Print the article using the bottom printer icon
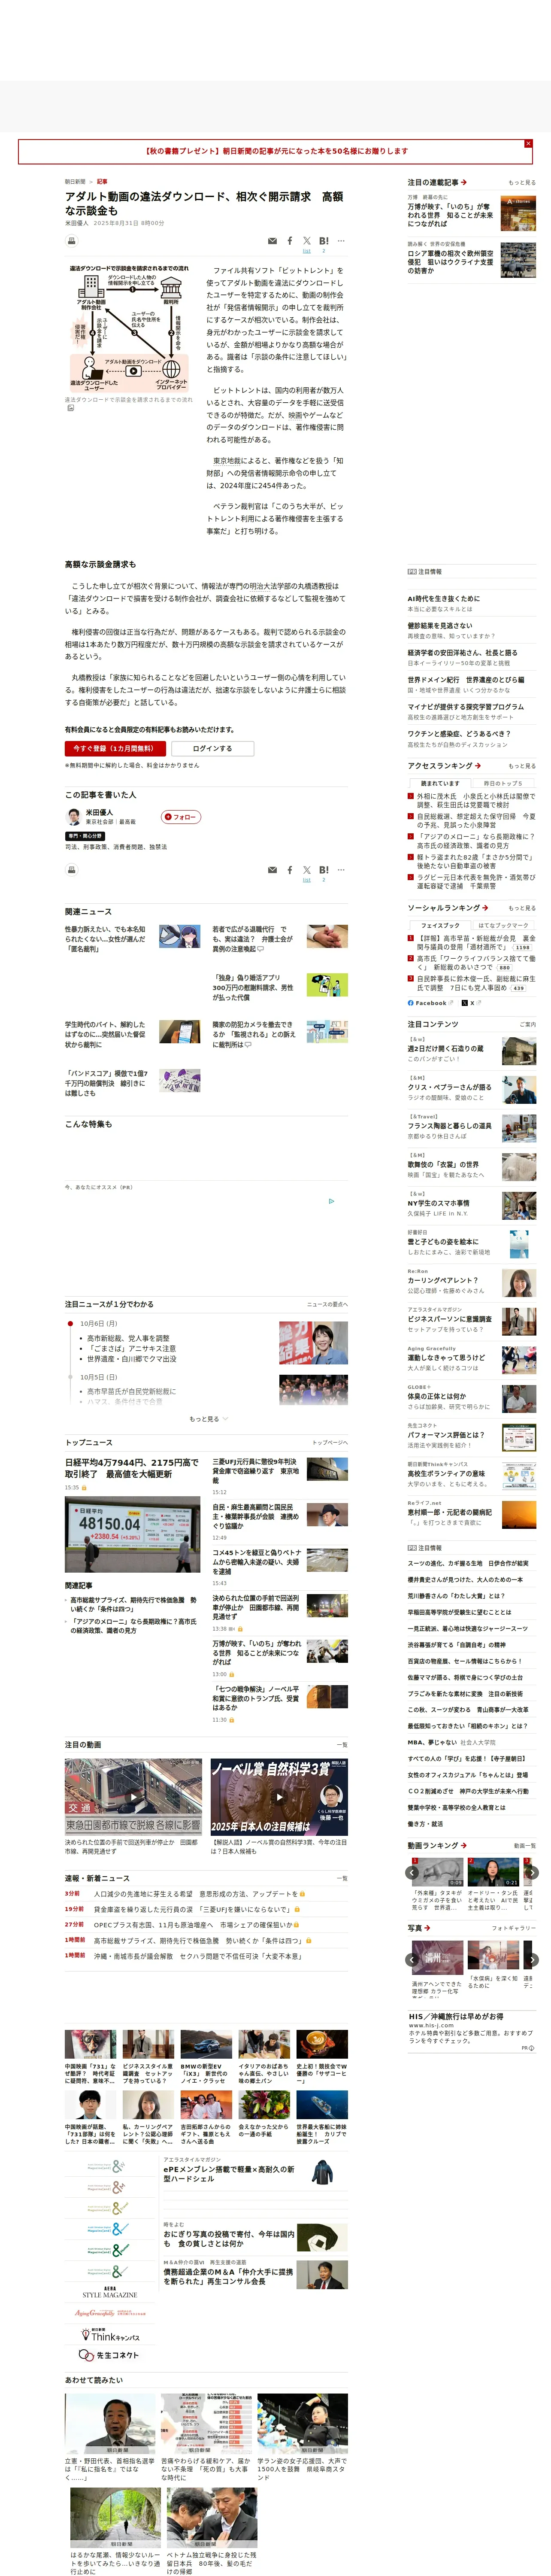This screenshot has height=2576, width=551. 71,870
